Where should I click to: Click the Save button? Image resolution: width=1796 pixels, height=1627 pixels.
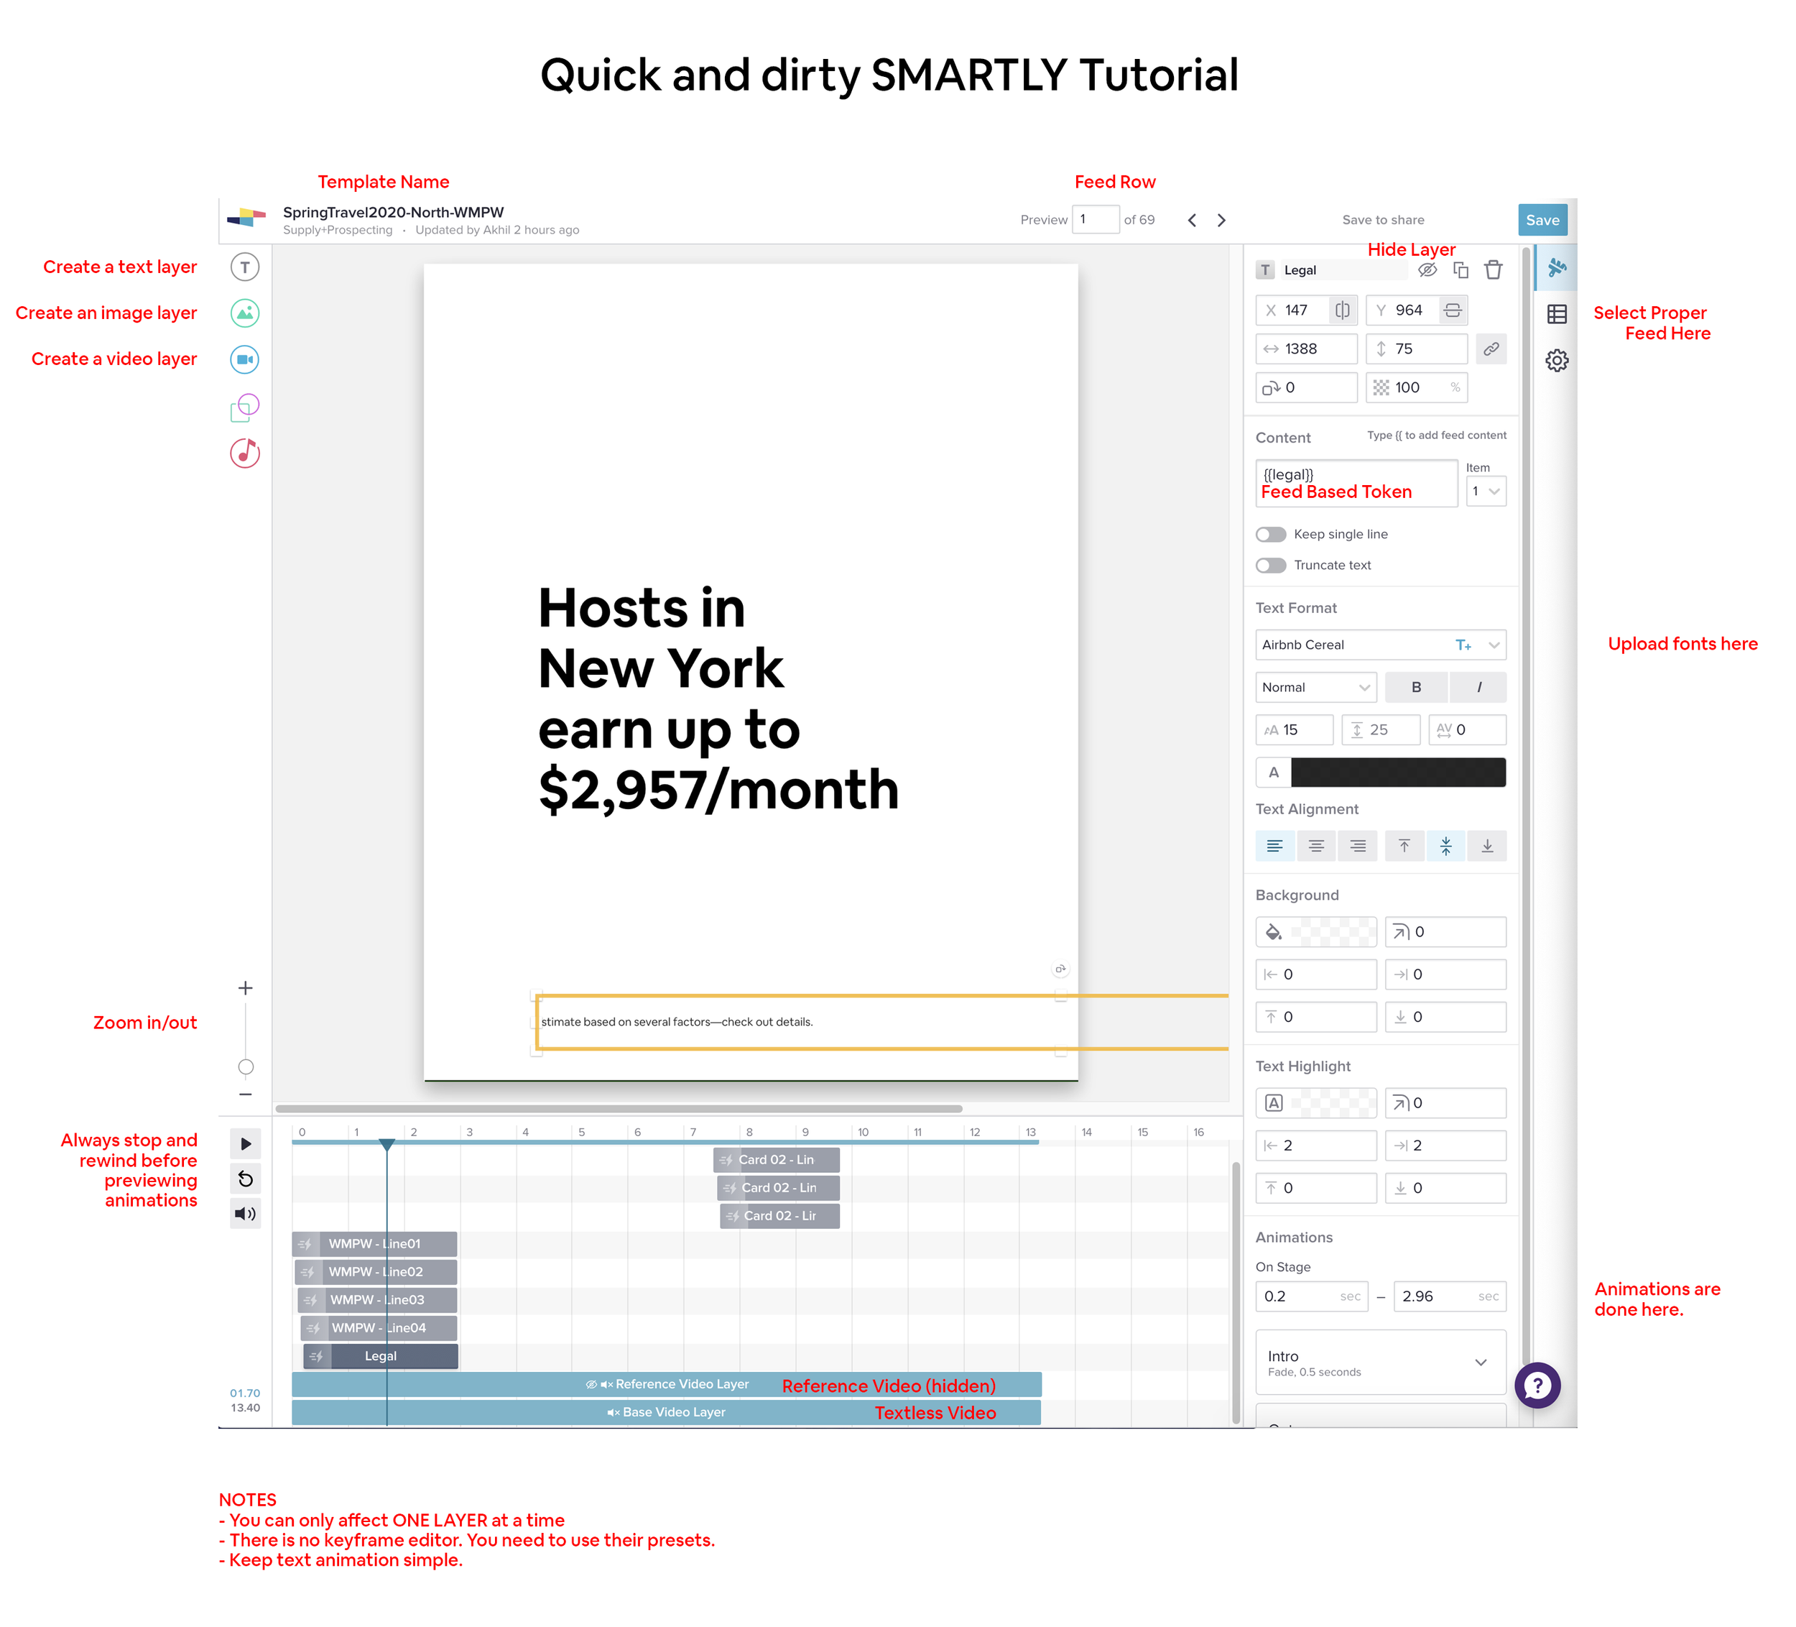pyautogui.click(x=1543, y=220)
